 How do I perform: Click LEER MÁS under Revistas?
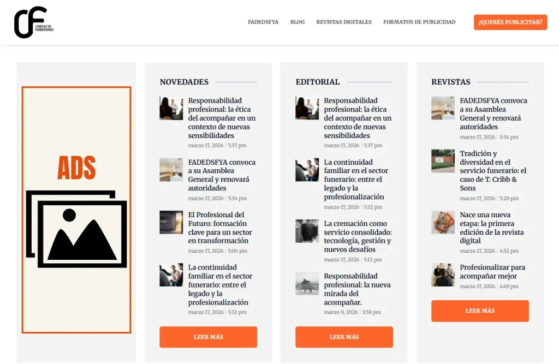point(480,311)
